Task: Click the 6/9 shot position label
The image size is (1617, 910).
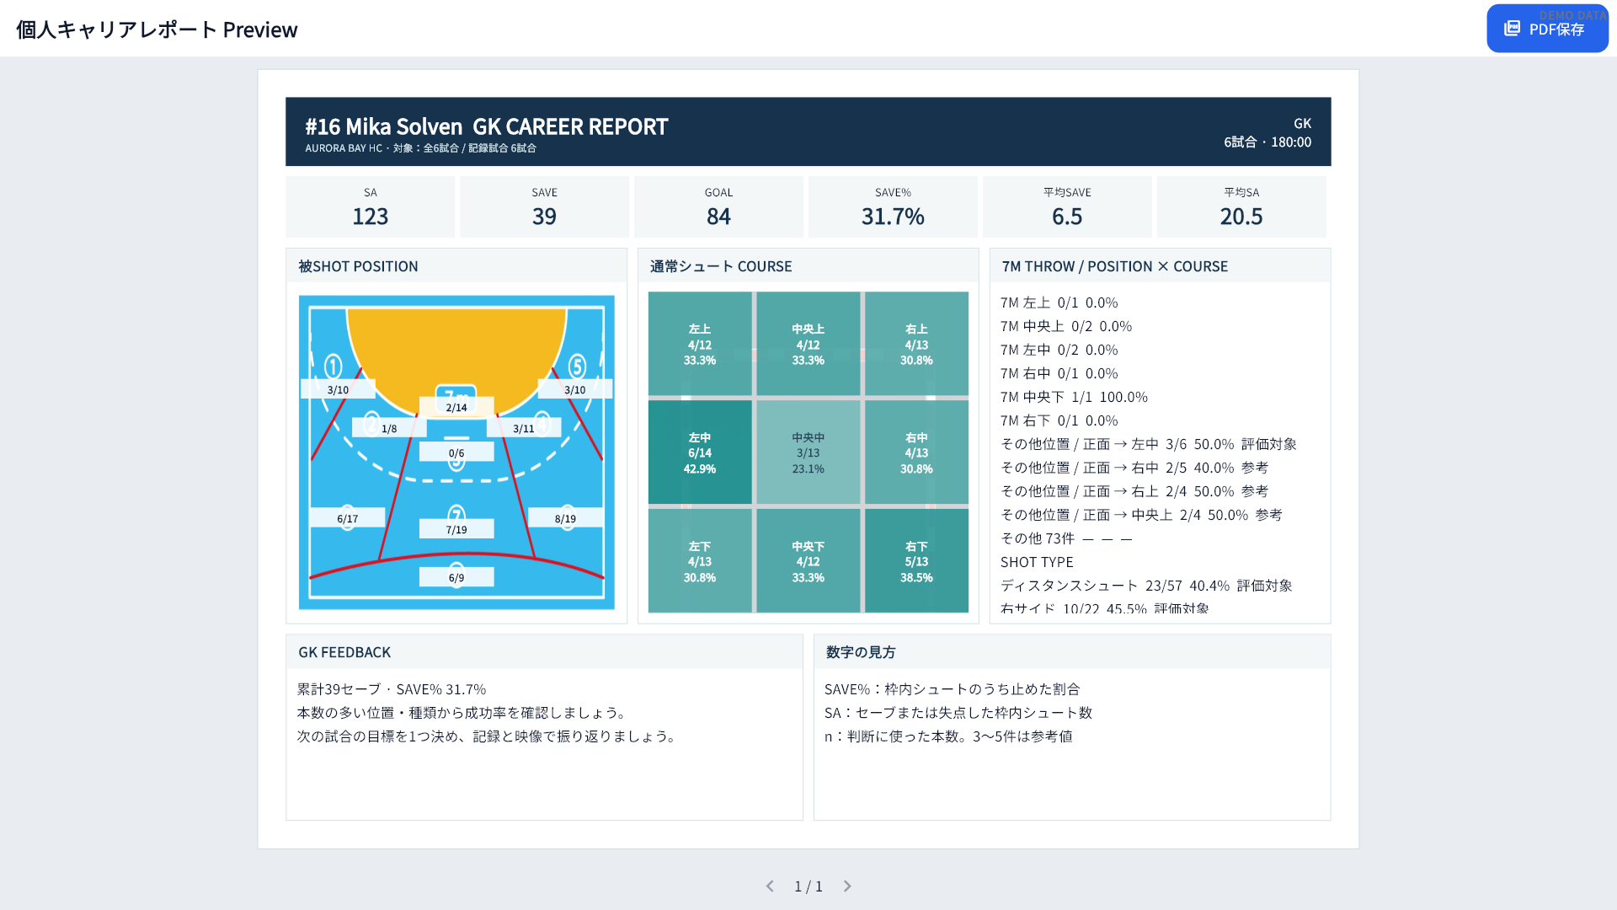Action: point(456,577)
